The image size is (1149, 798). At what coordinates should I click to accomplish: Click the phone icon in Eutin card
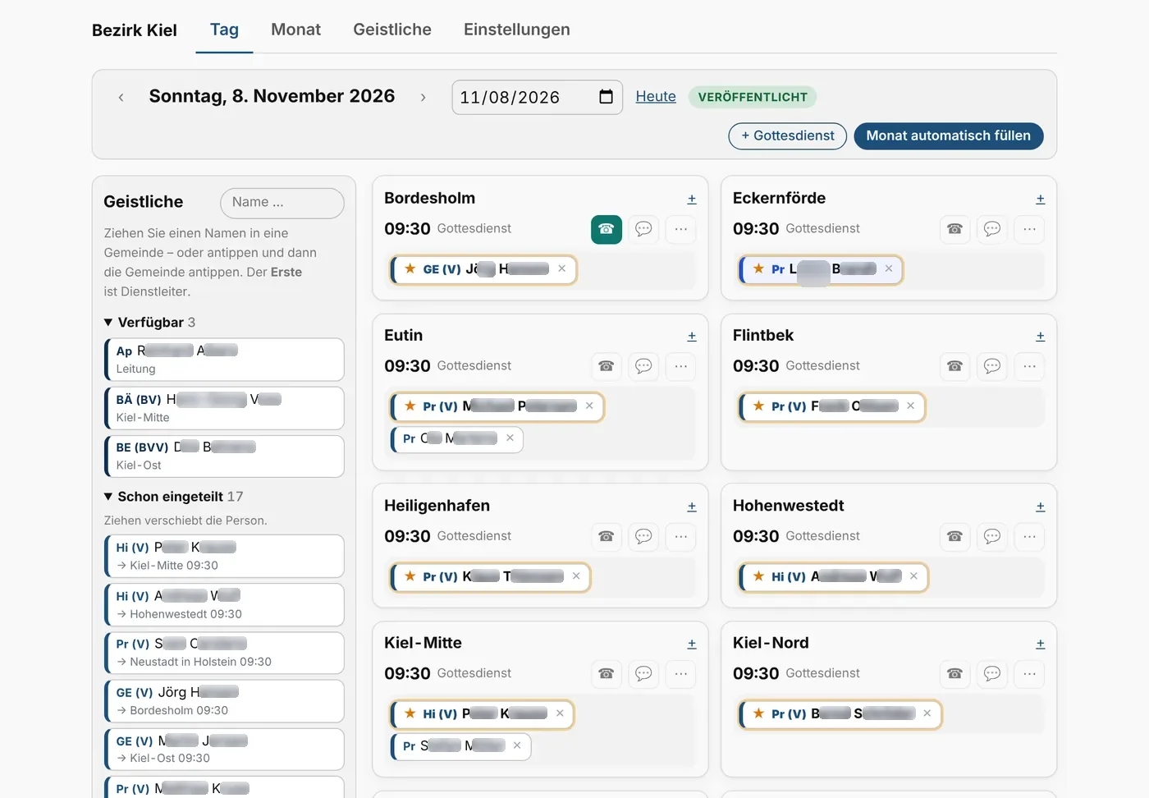(x=607, y=366)
